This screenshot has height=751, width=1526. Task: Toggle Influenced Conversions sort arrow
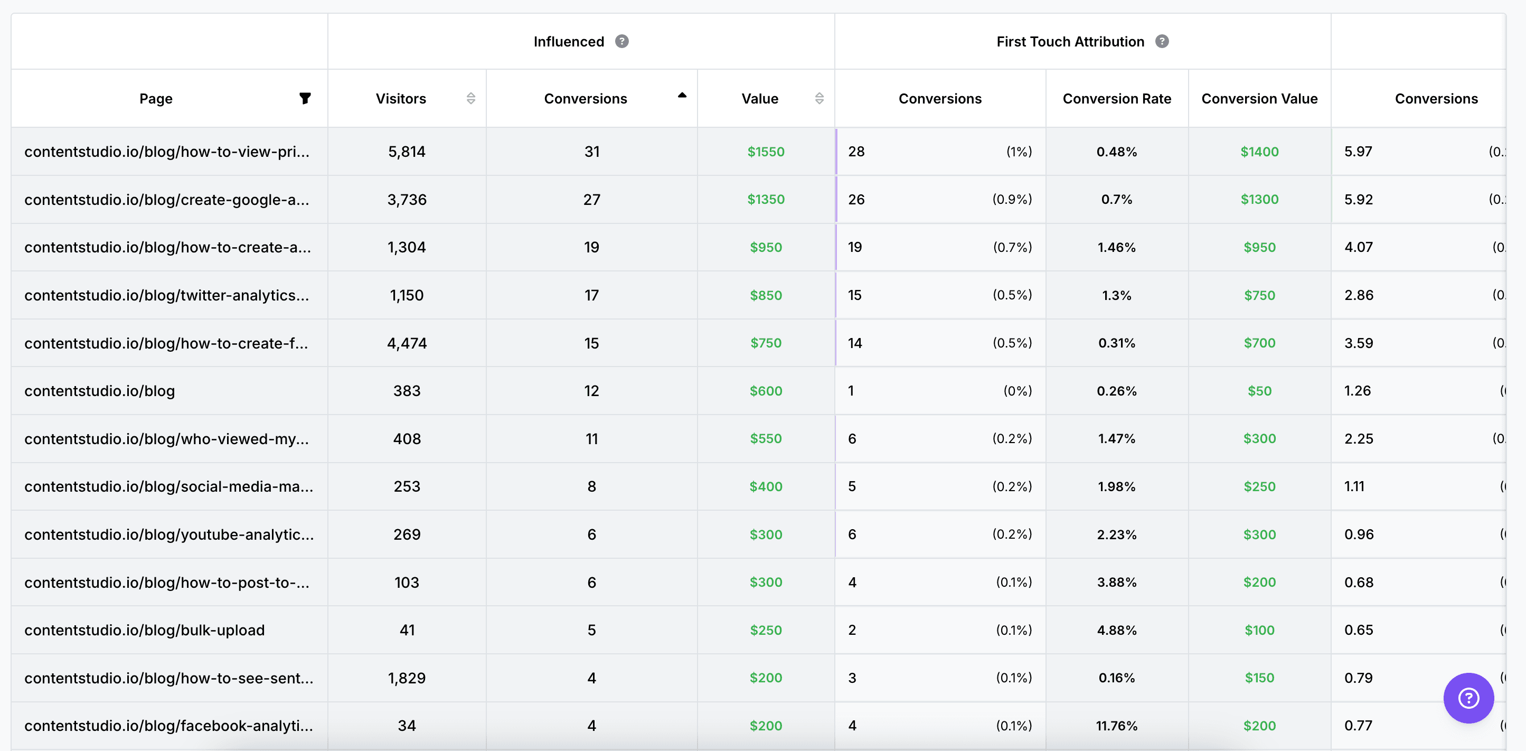(682, 96)
